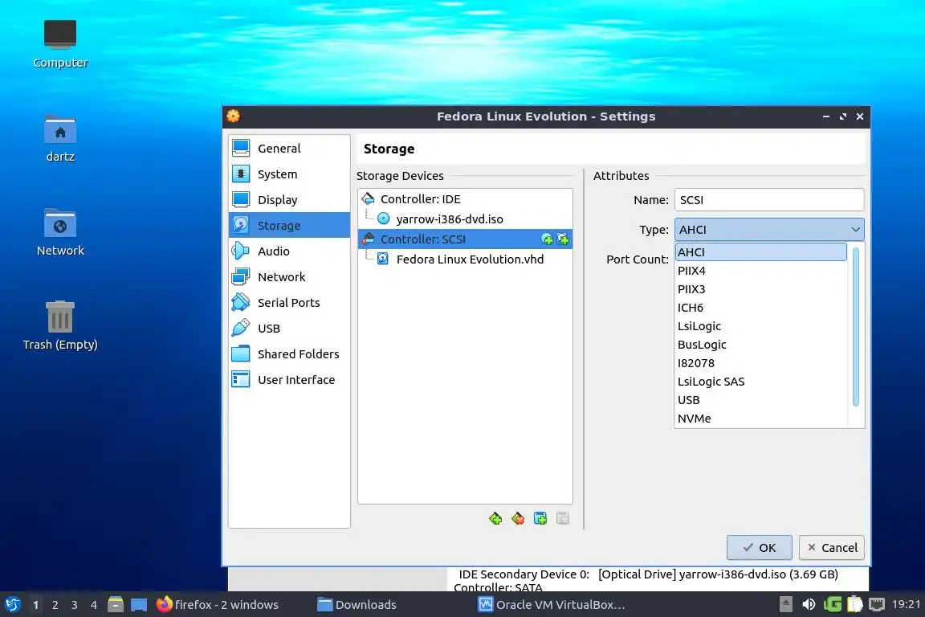Select Controller: SCSI row
The width and height of the screenshot is (925, 617).
(465, 239)
